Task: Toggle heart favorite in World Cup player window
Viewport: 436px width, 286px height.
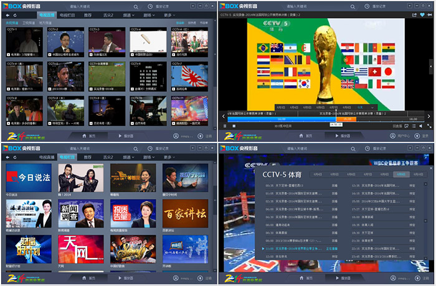Action: [x=422, y=15]
